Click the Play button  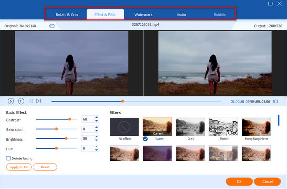(11, 101)
